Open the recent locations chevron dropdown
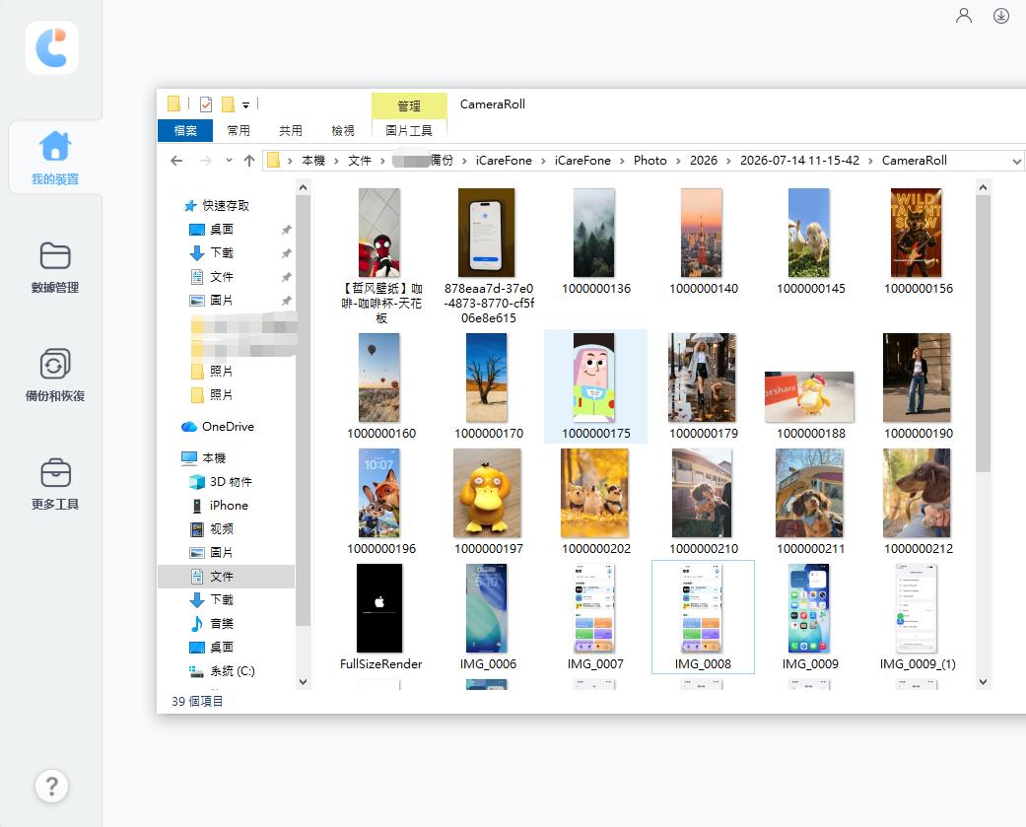The image size is (1026, 827). pyautogui.click(x=229, y=161)
